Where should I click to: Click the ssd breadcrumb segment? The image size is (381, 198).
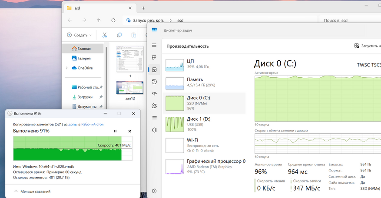click(x=180, y=21)
